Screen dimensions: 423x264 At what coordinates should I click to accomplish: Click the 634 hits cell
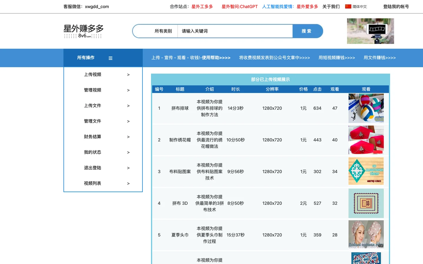coord(317,108)
